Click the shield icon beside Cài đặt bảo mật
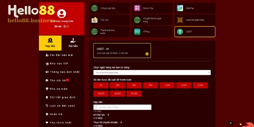254x127 pixels. tap(47, 55)
